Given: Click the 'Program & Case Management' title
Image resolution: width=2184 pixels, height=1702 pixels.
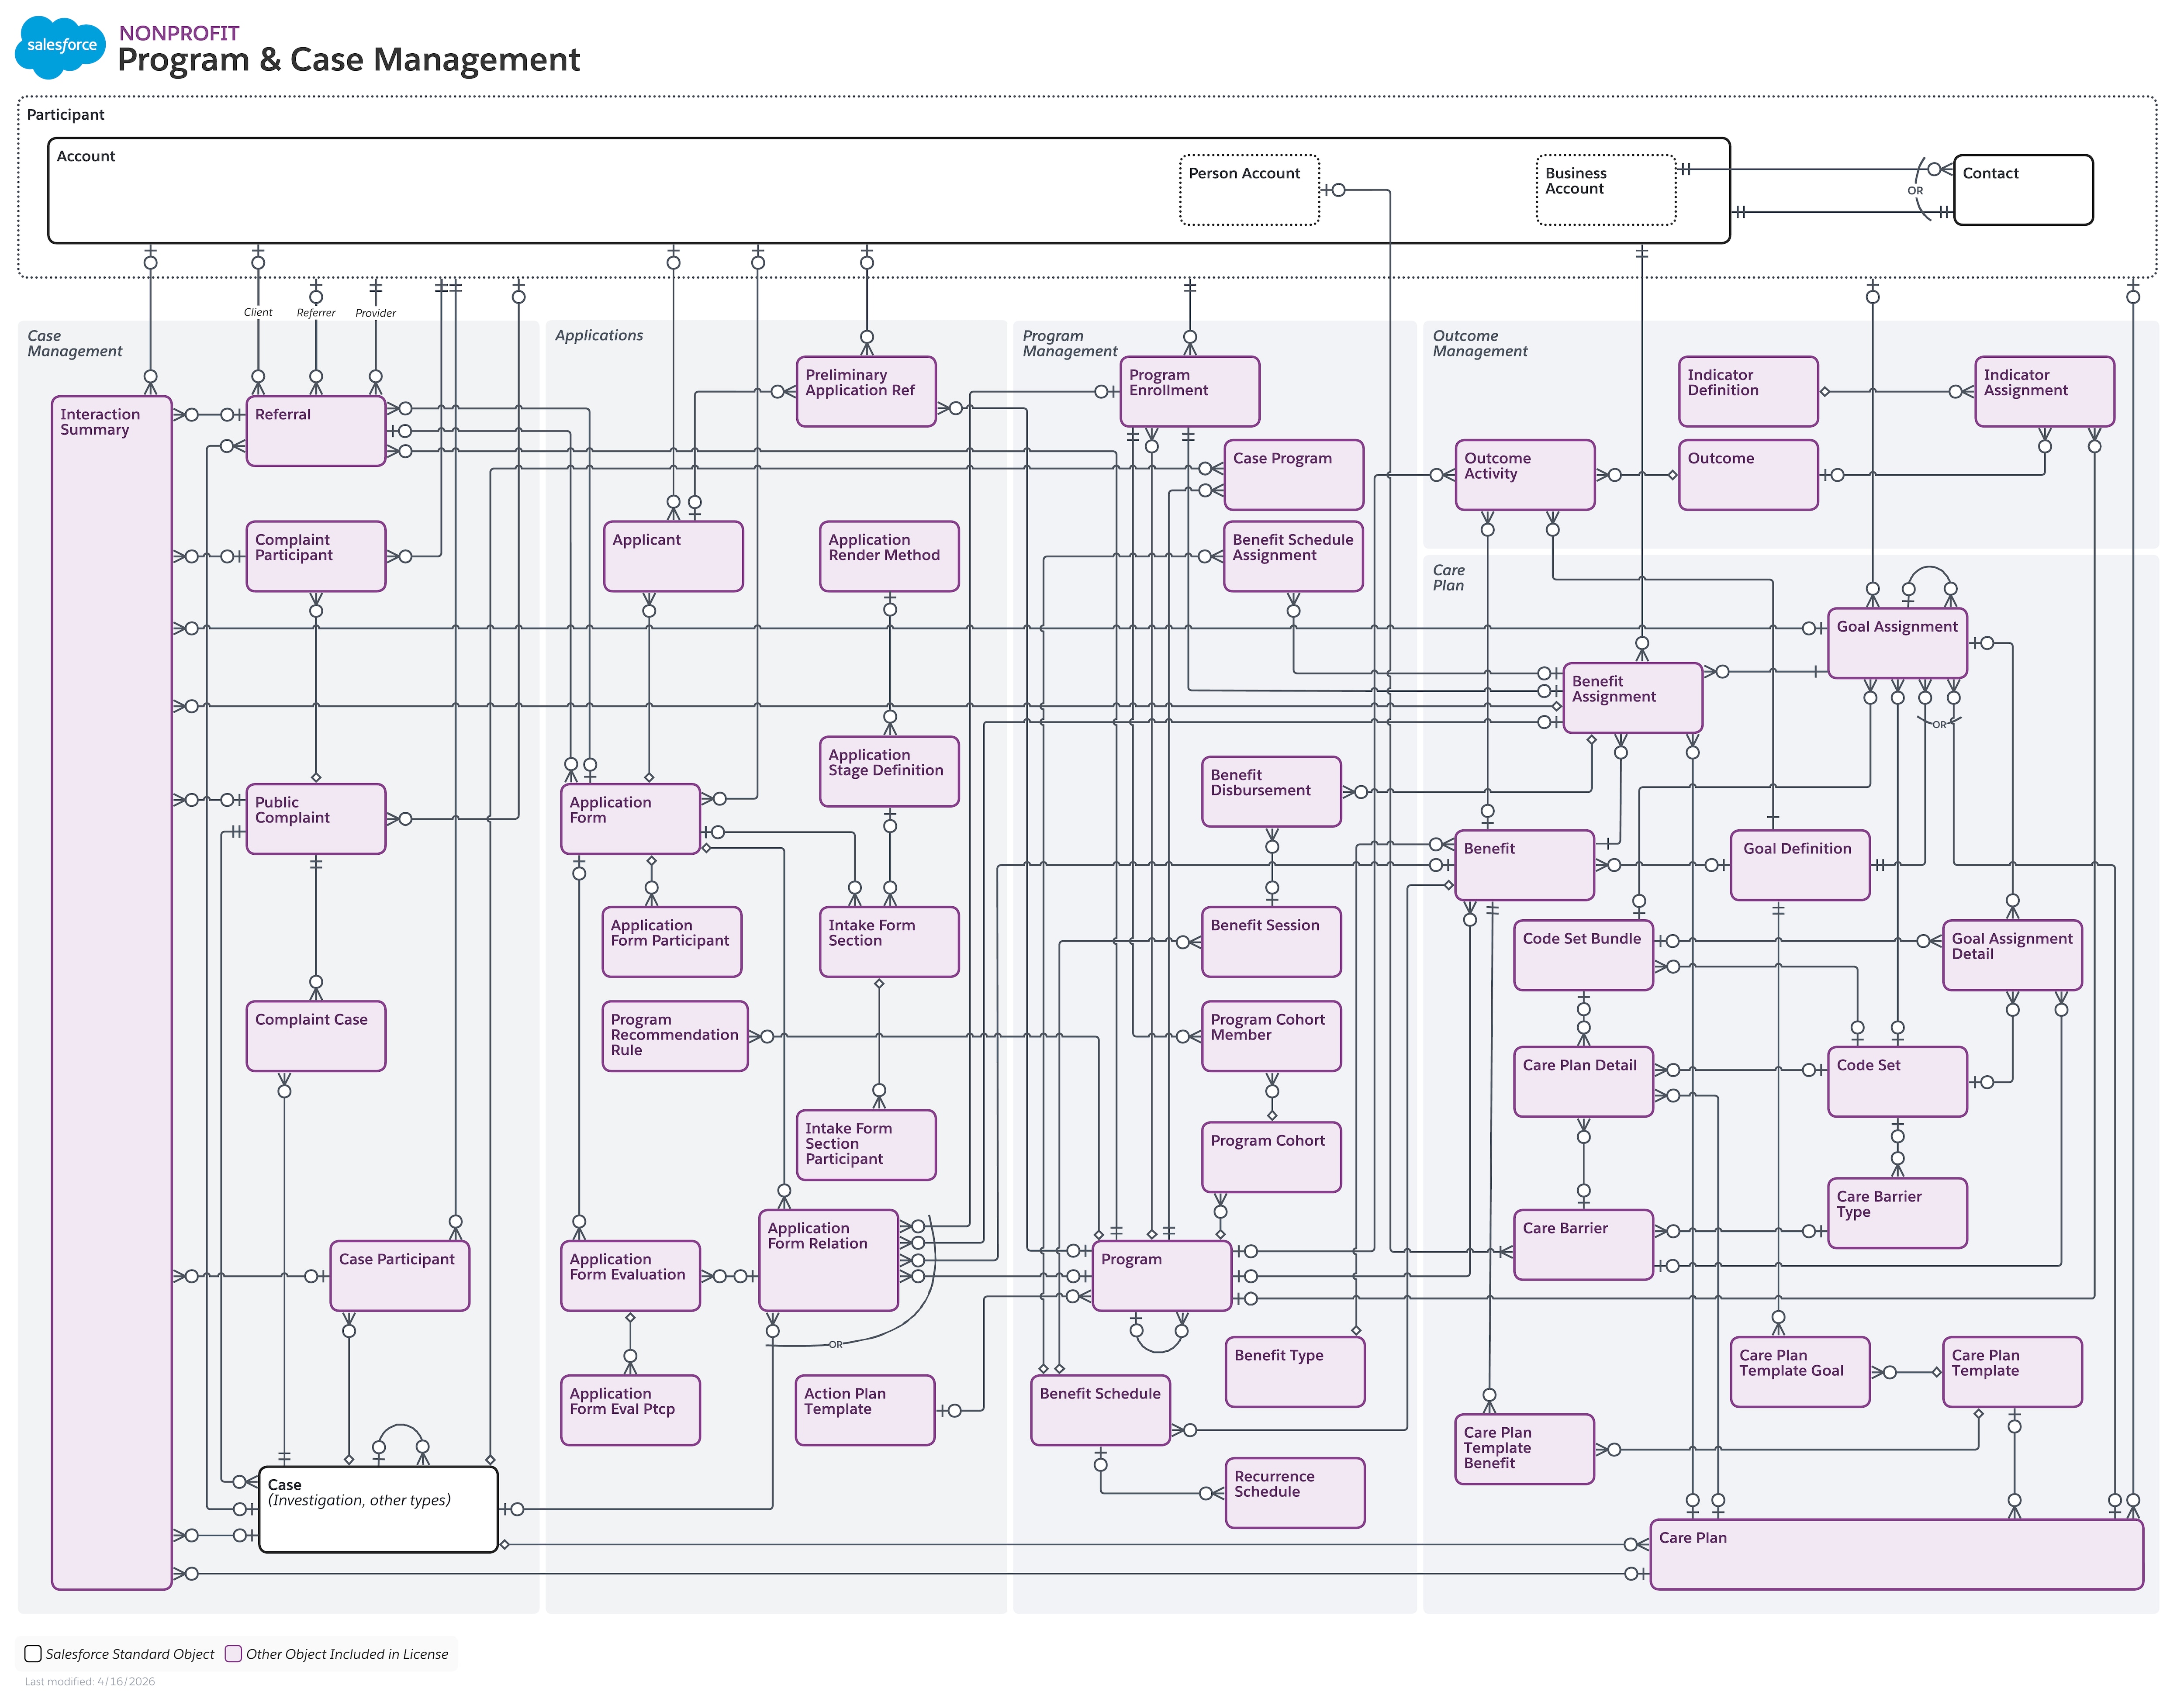Looking at the screenshot, I should pyautogui.click(x=348, y=60).
